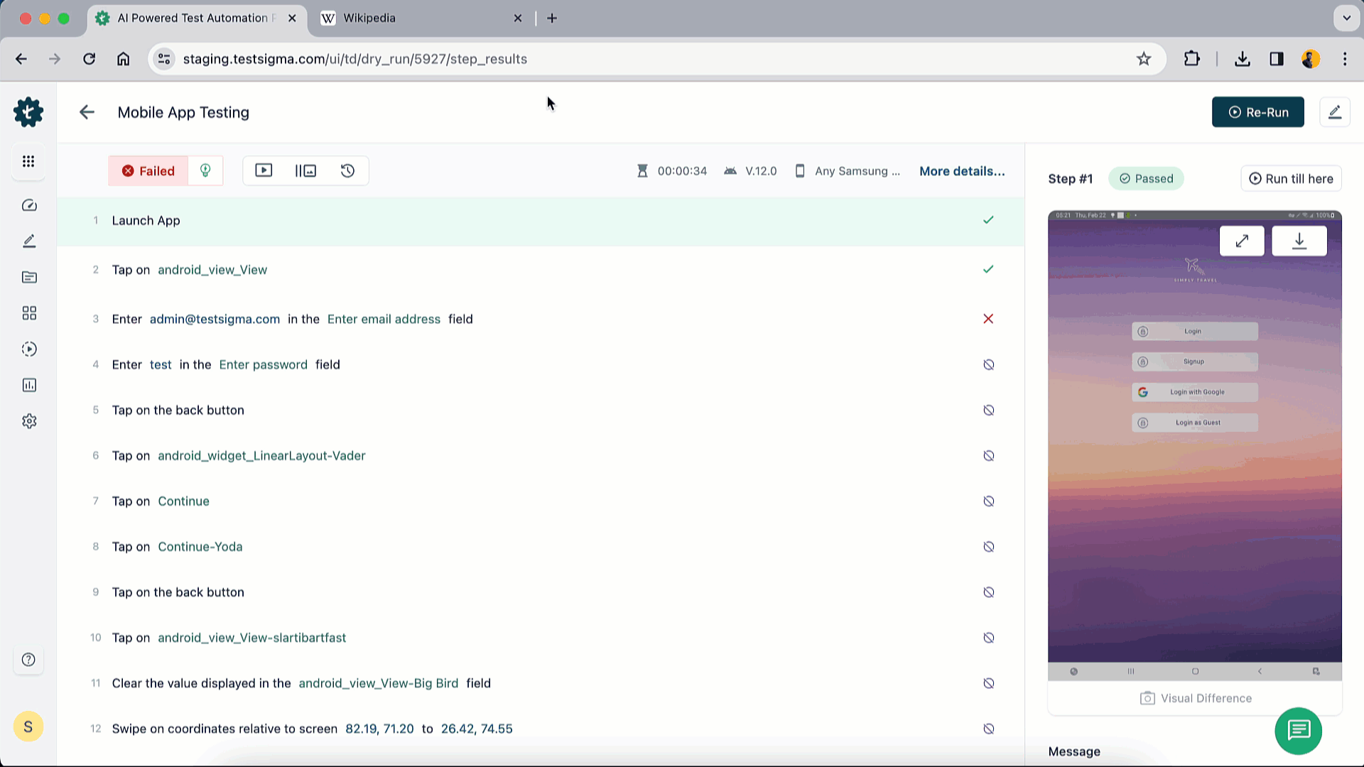Click Run till here button

1291,179
